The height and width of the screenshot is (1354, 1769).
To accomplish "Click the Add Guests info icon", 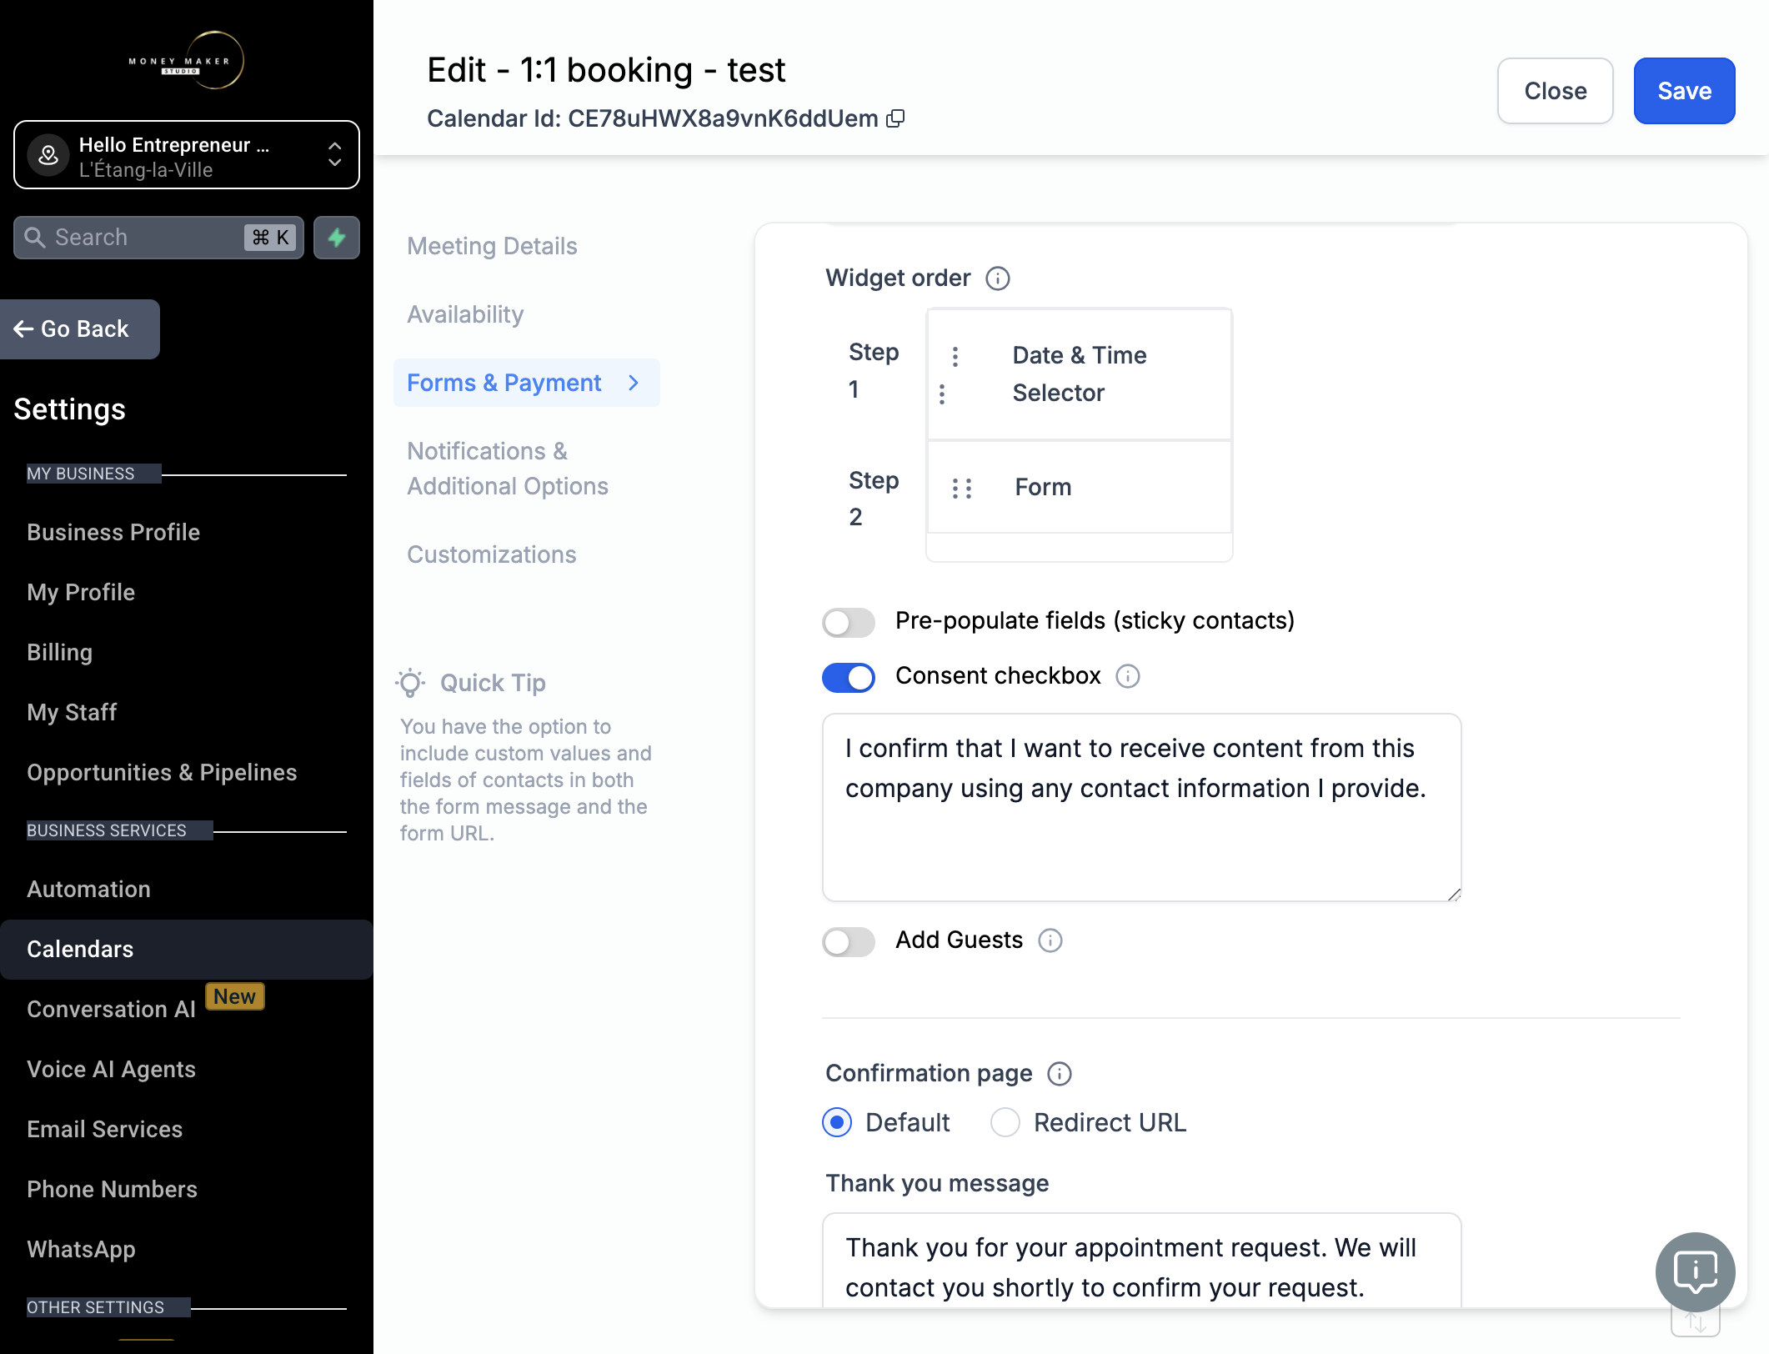I will coord(1050,940).
